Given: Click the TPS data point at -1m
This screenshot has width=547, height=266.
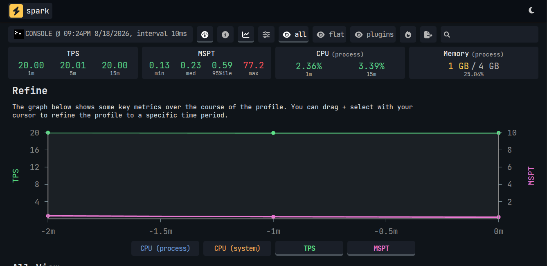Looking at the screenshot, I should (273, 133).
